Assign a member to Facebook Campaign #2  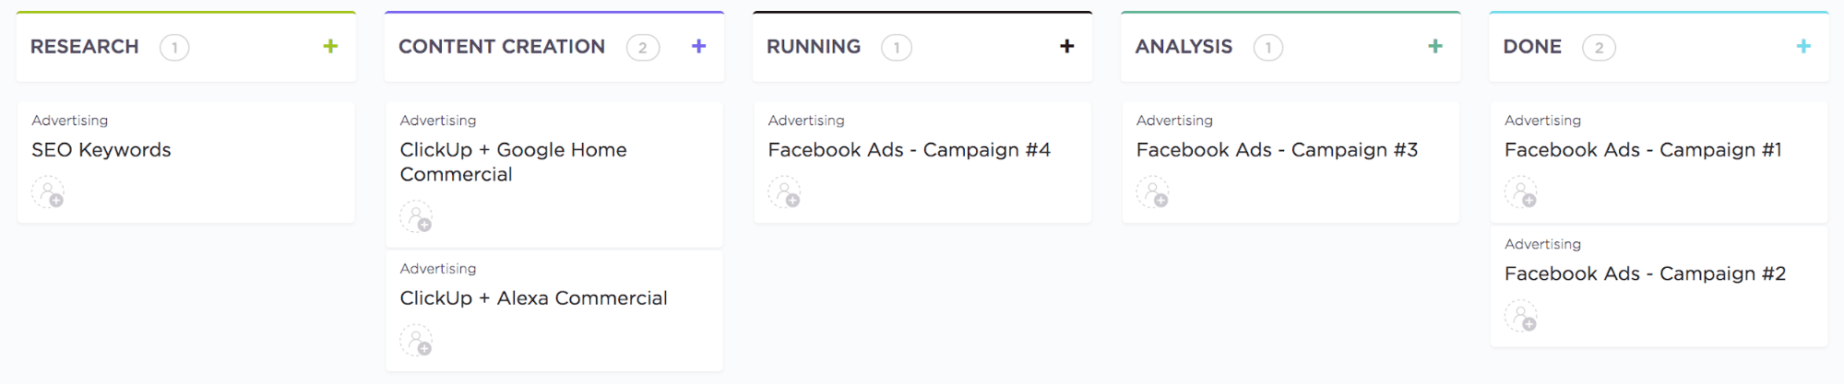(1520, 317)
